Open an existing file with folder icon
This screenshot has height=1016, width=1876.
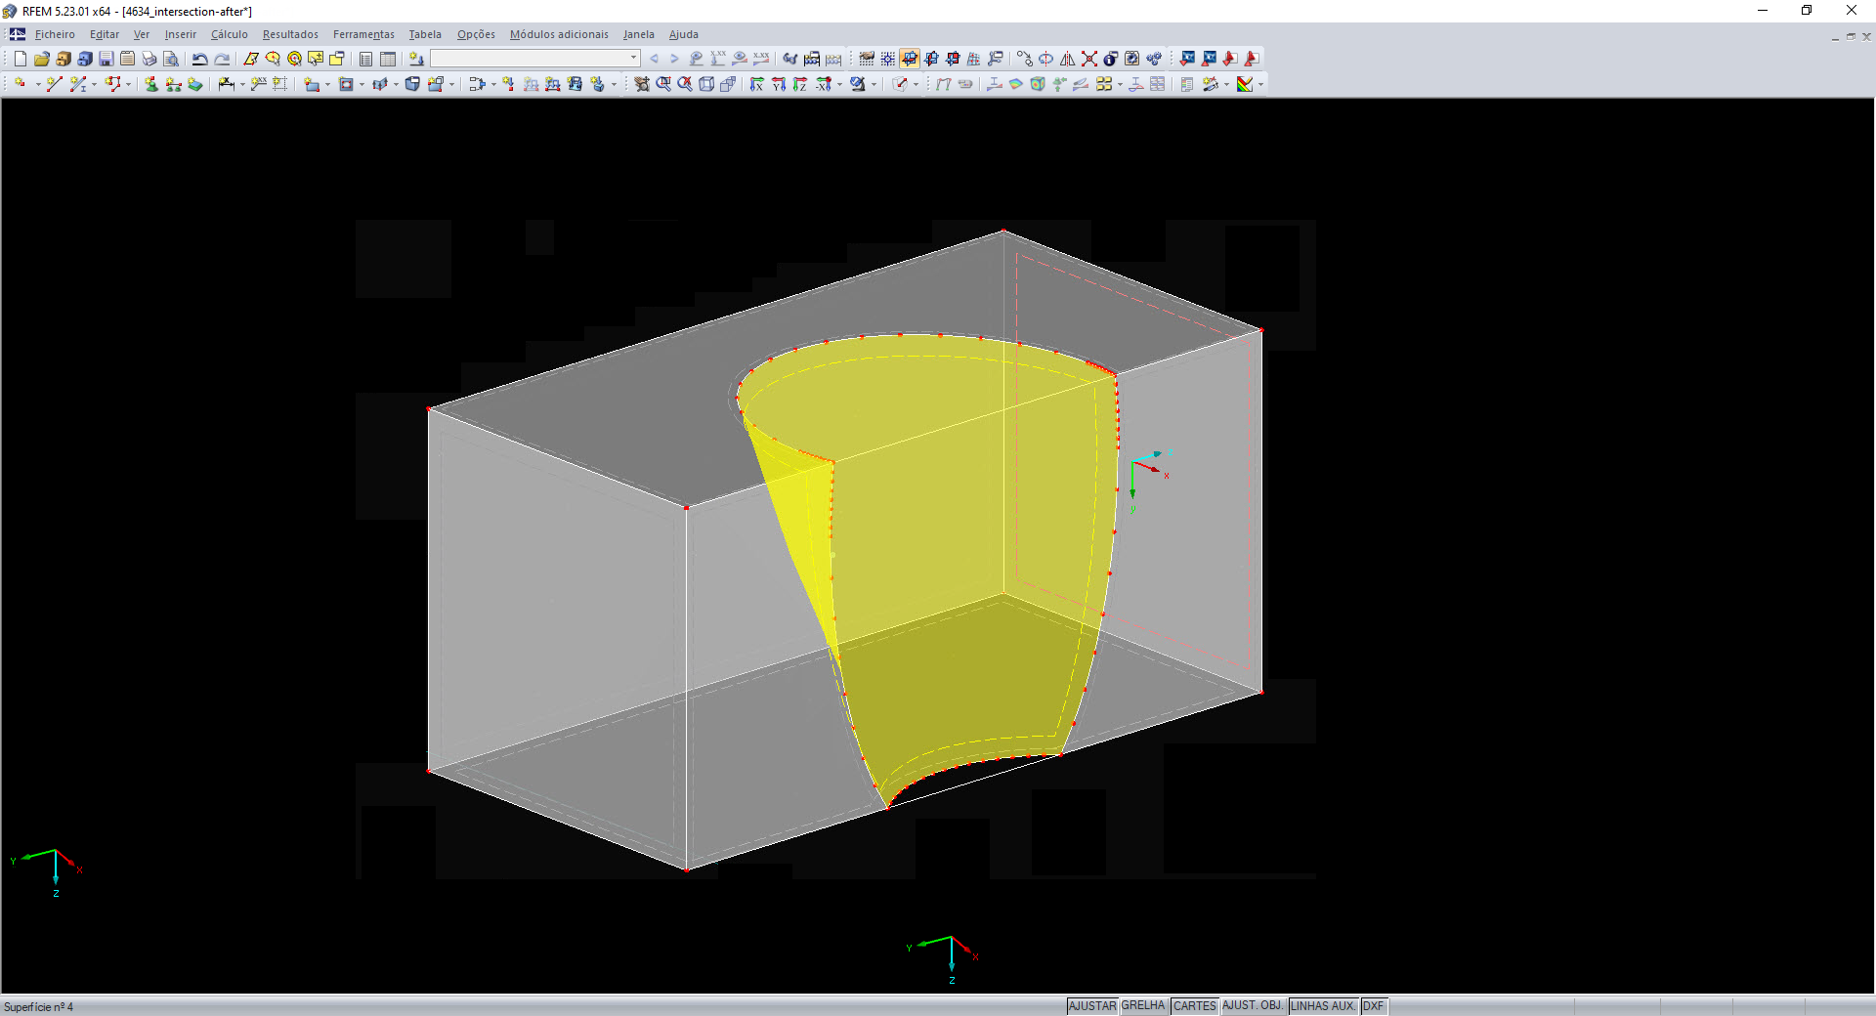pyautogui.click(x=42, y=59)
